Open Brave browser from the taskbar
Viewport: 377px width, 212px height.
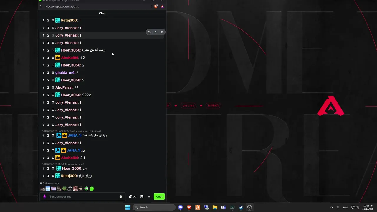(189, 207)
